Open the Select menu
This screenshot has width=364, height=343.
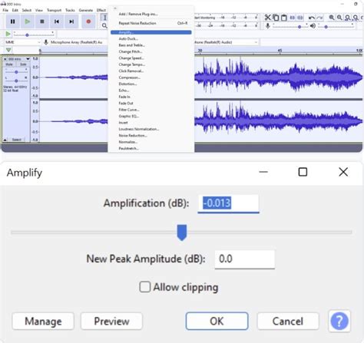(27, 10)
